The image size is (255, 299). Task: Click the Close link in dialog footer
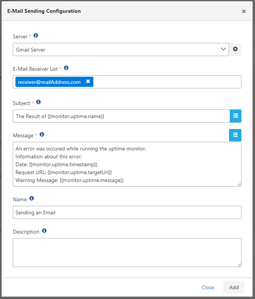click(x=208, y=287)
